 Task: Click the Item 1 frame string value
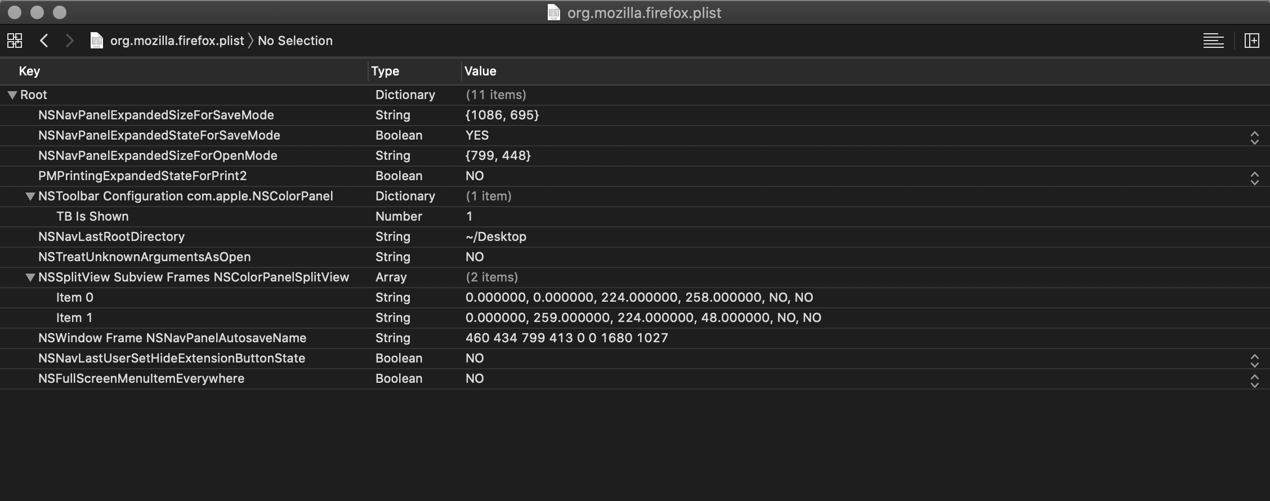point(643,317)
